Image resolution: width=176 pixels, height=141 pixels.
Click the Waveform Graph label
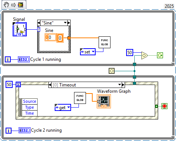pos(114,91)
